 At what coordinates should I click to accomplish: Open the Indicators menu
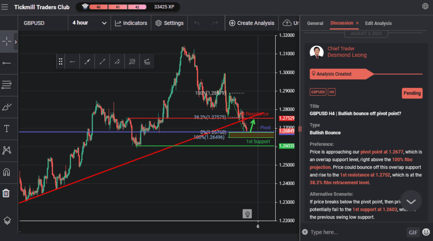pos(131,23)
